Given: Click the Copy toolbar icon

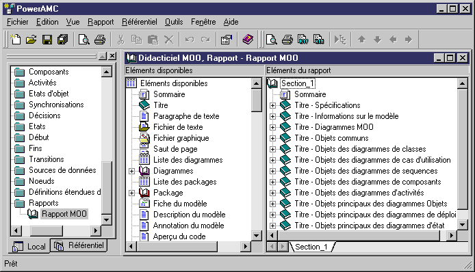Looking at the screenshot, I should pos(136,40).
